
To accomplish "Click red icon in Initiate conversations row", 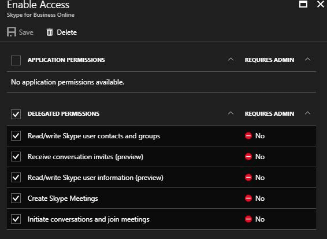I will 248,219.
